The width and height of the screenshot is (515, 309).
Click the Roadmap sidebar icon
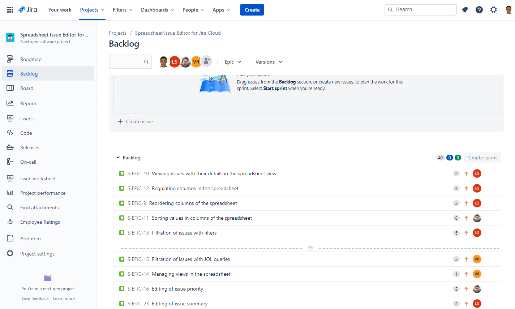10,59
